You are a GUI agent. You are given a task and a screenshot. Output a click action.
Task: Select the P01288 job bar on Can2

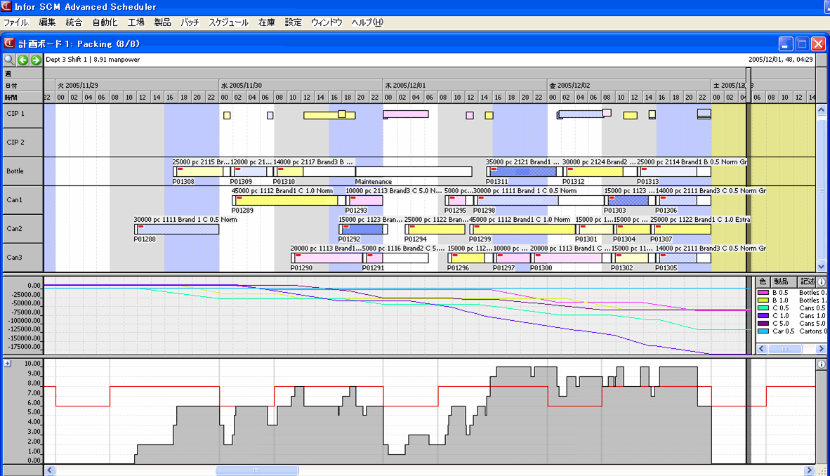177,230
